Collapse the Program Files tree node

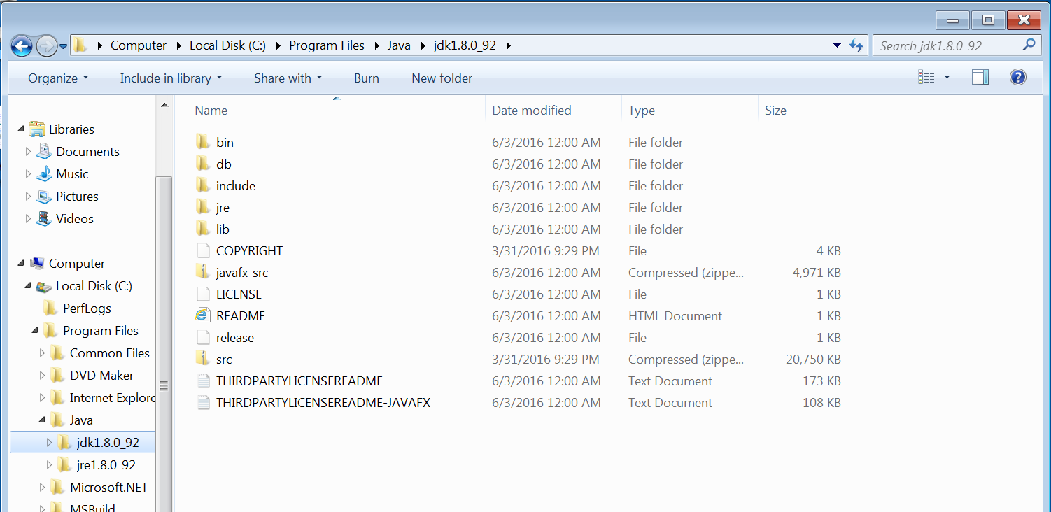tap(35, 331)
